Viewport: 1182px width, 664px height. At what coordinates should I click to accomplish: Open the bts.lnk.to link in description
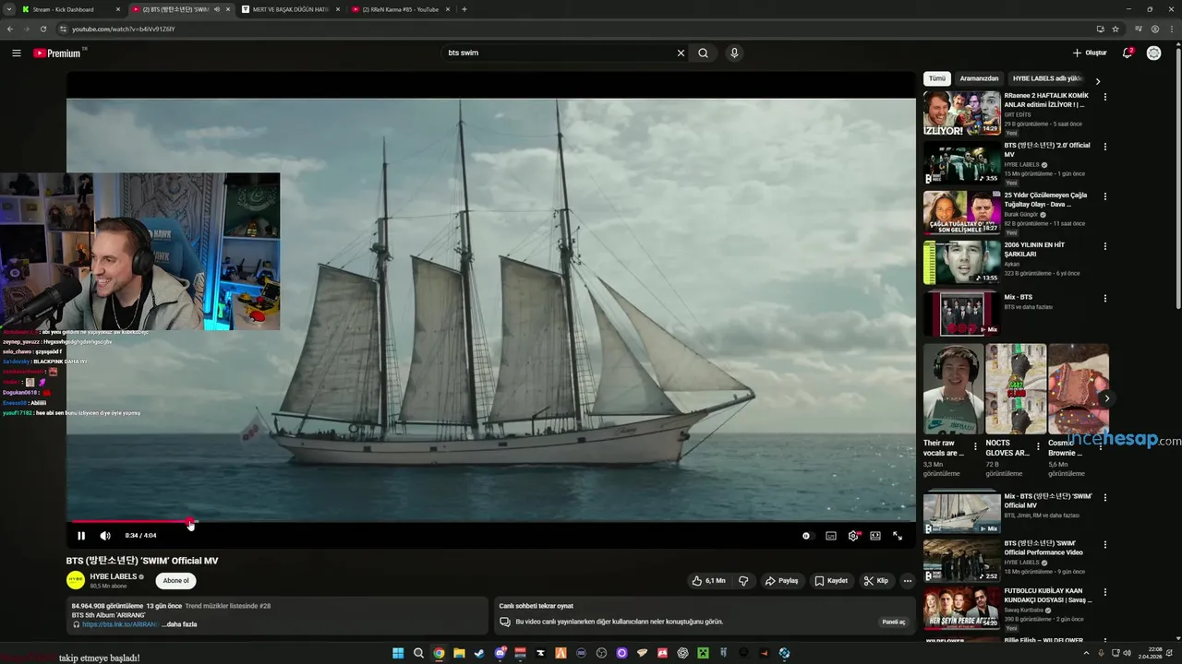coord(120,624)
